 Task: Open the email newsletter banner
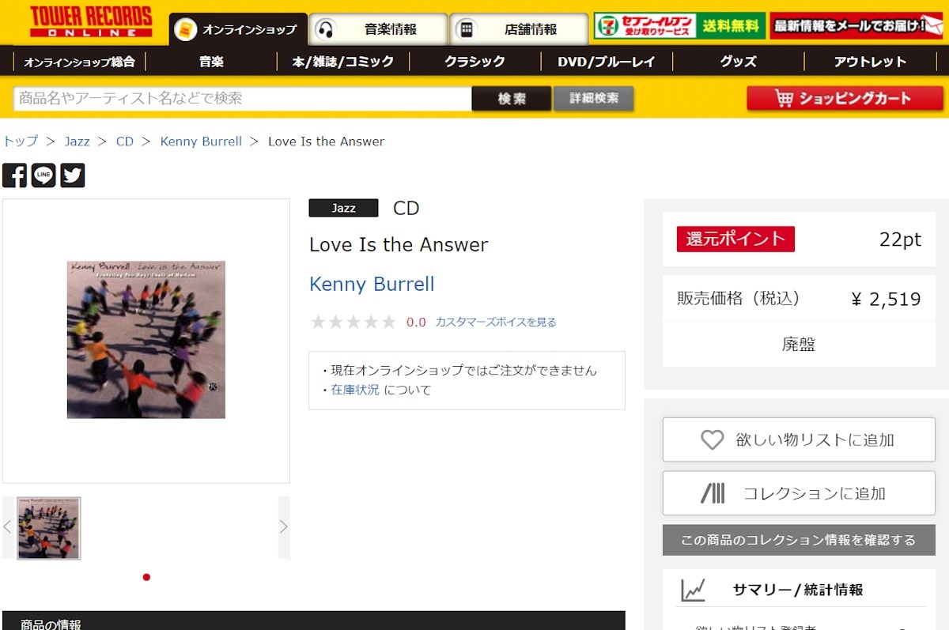[857, 26]
